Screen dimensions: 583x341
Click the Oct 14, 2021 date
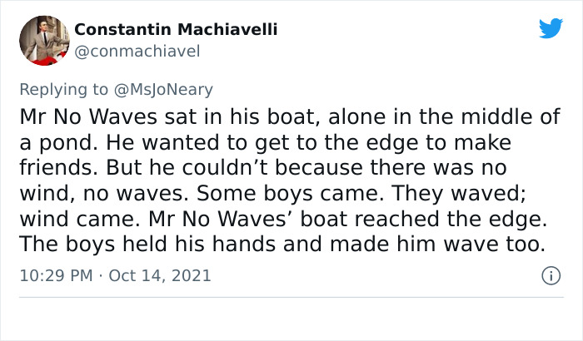pyautogui.click(x=162, y=274)
